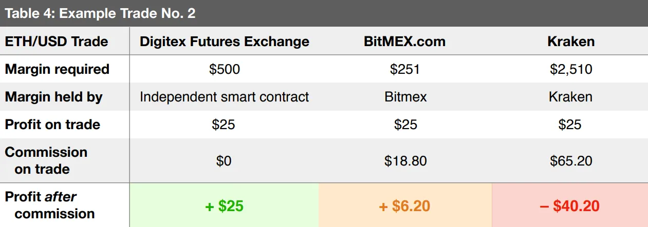Select the $2,510 margin cell
This screenshot has width=648, height=227.
(571, 69)
